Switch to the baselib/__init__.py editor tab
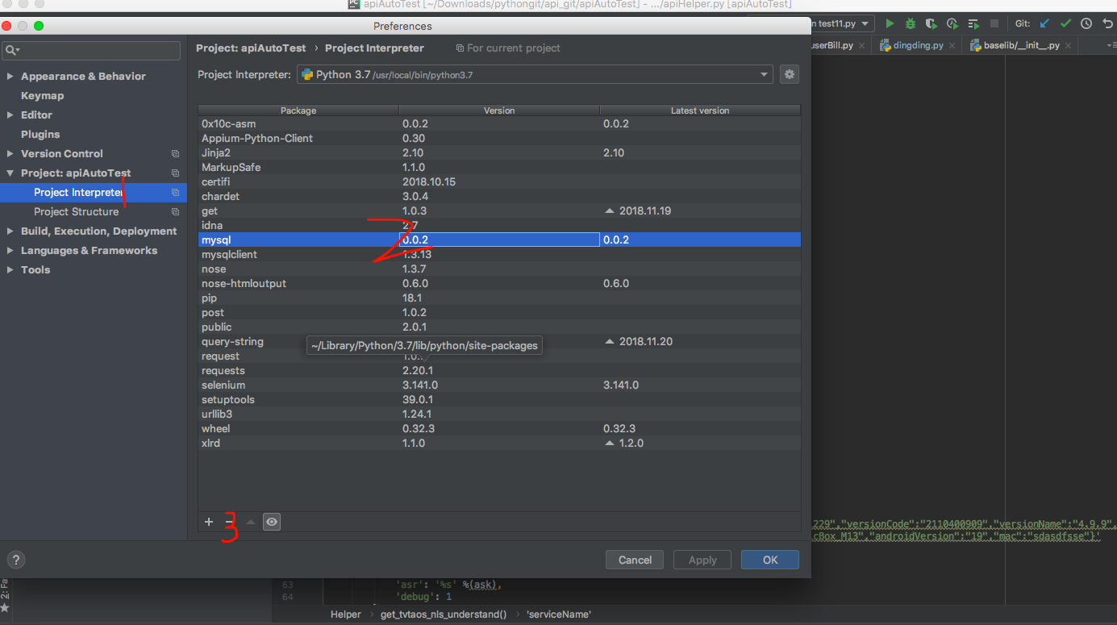Screen dimensions: 1117x625 pos(1021,45)
